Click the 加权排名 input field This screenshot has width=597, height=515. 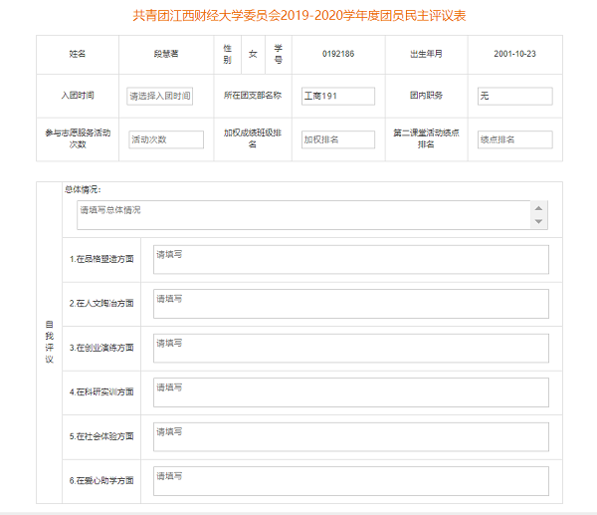click(x=337, y=139)
